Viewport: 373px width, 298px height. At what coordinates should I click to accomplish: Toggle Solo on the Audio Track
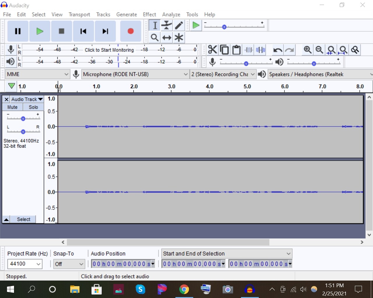coord(33,107)
